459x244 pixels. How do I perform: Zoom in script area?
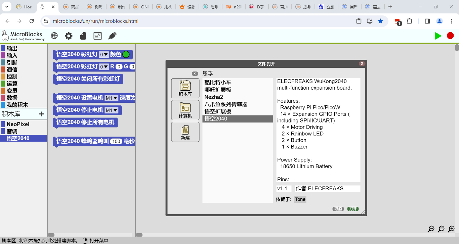(x=451, y=229)
